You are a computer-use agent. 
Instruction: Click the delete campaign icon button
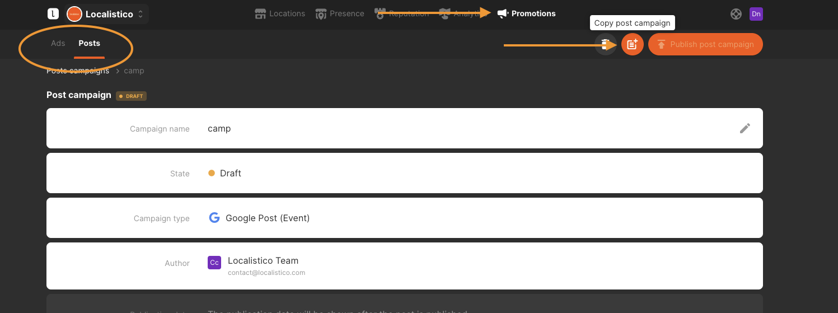pos(606,44)
